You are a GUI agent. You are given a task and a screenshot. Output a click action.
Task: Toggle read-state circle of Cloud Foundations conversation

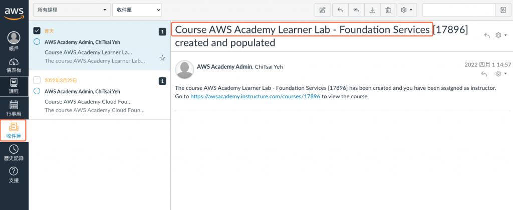[37, 91]
